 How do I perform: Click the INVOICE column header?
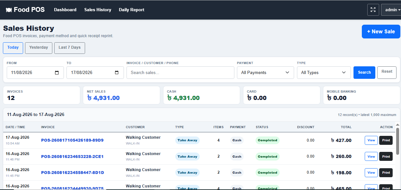tap(48, 127)
